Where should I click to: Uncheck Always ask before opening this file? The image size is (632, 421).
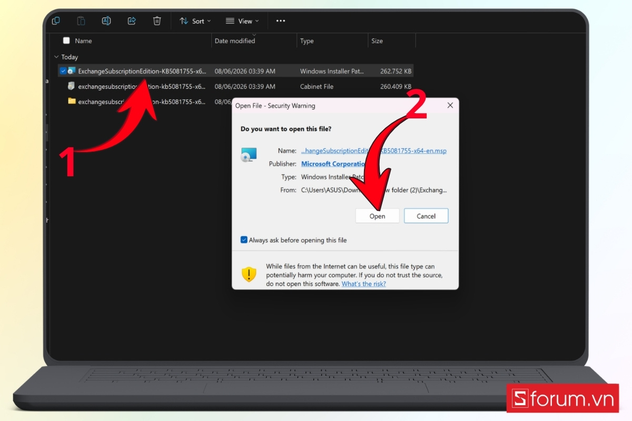244,240
